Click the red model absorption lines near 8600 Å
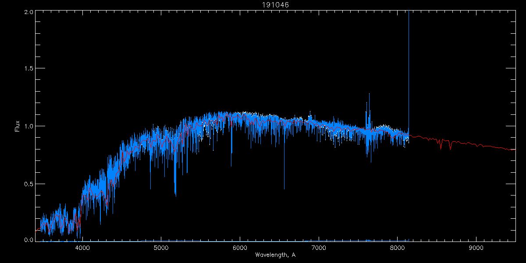The height and width of the screenshot is (263, 526). point(445,144)
